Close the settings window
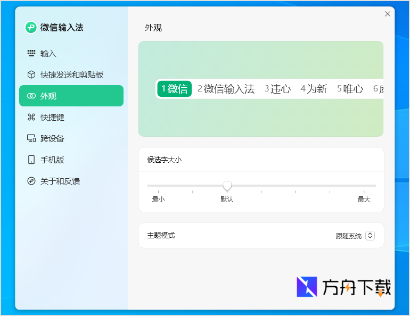Viewport: 410px width, 316px height. click(388, 14)
